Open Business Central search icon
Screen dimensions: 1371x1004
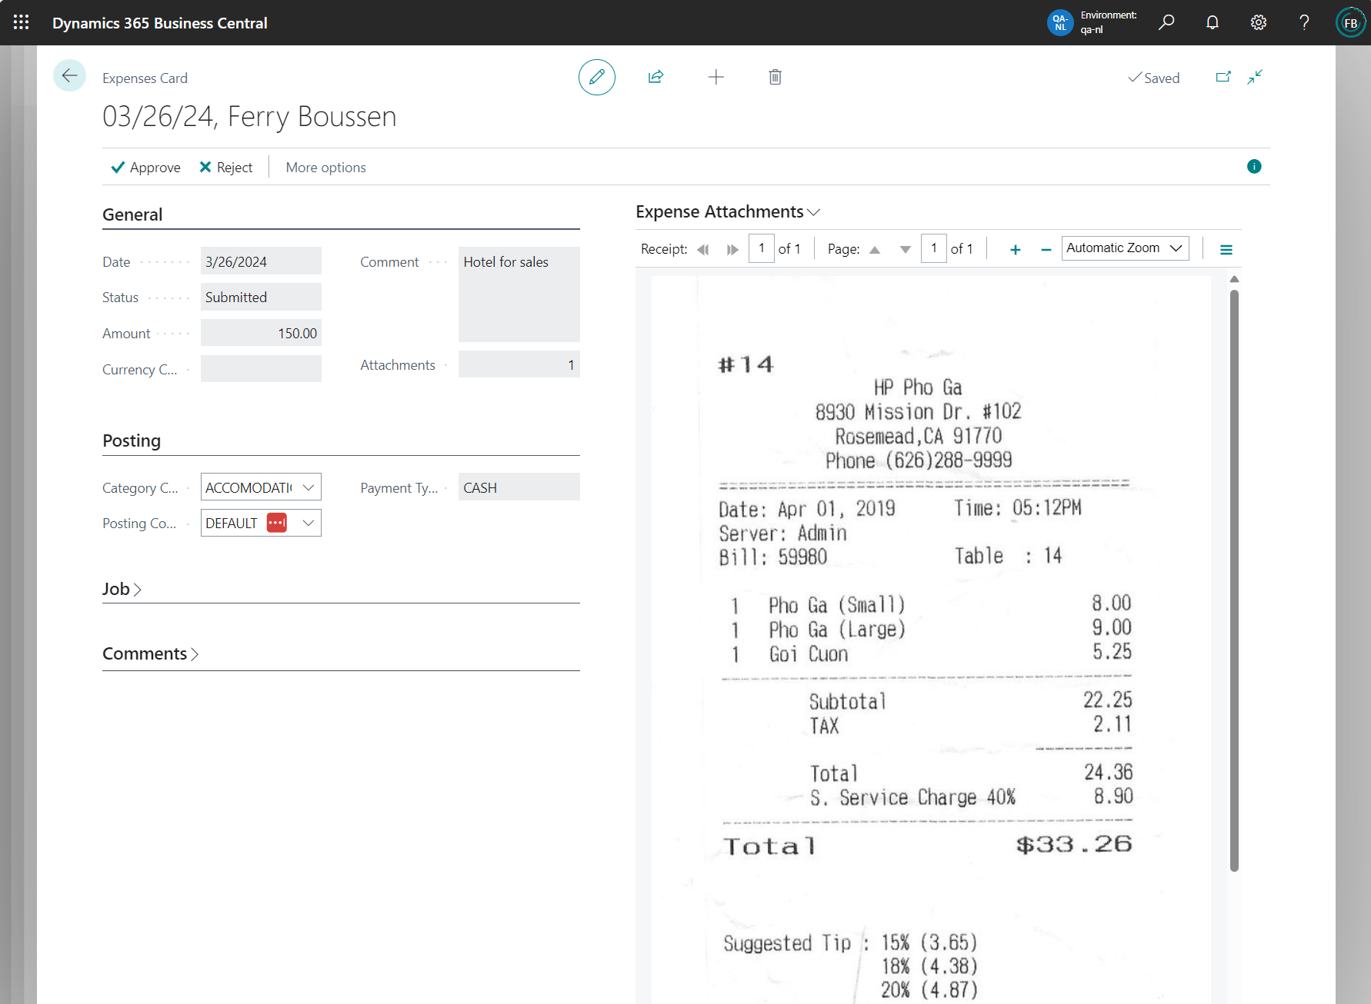pyautogui.click(x=1166, y=22)
